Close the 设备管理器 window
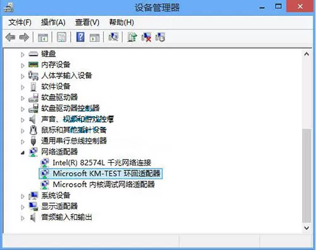Viewport: 316px width, 250px height. (300, 6)
